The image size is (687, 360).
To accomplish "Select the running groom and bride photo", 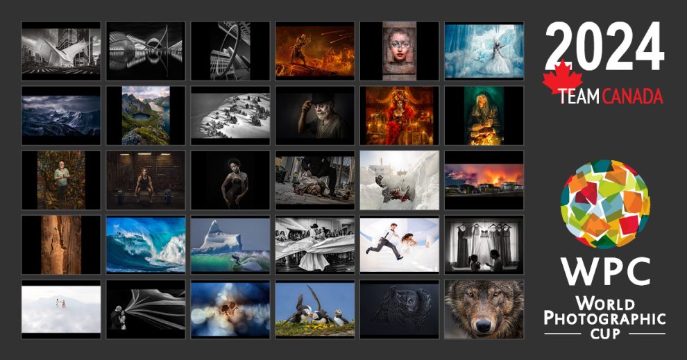I will [399, 245].
